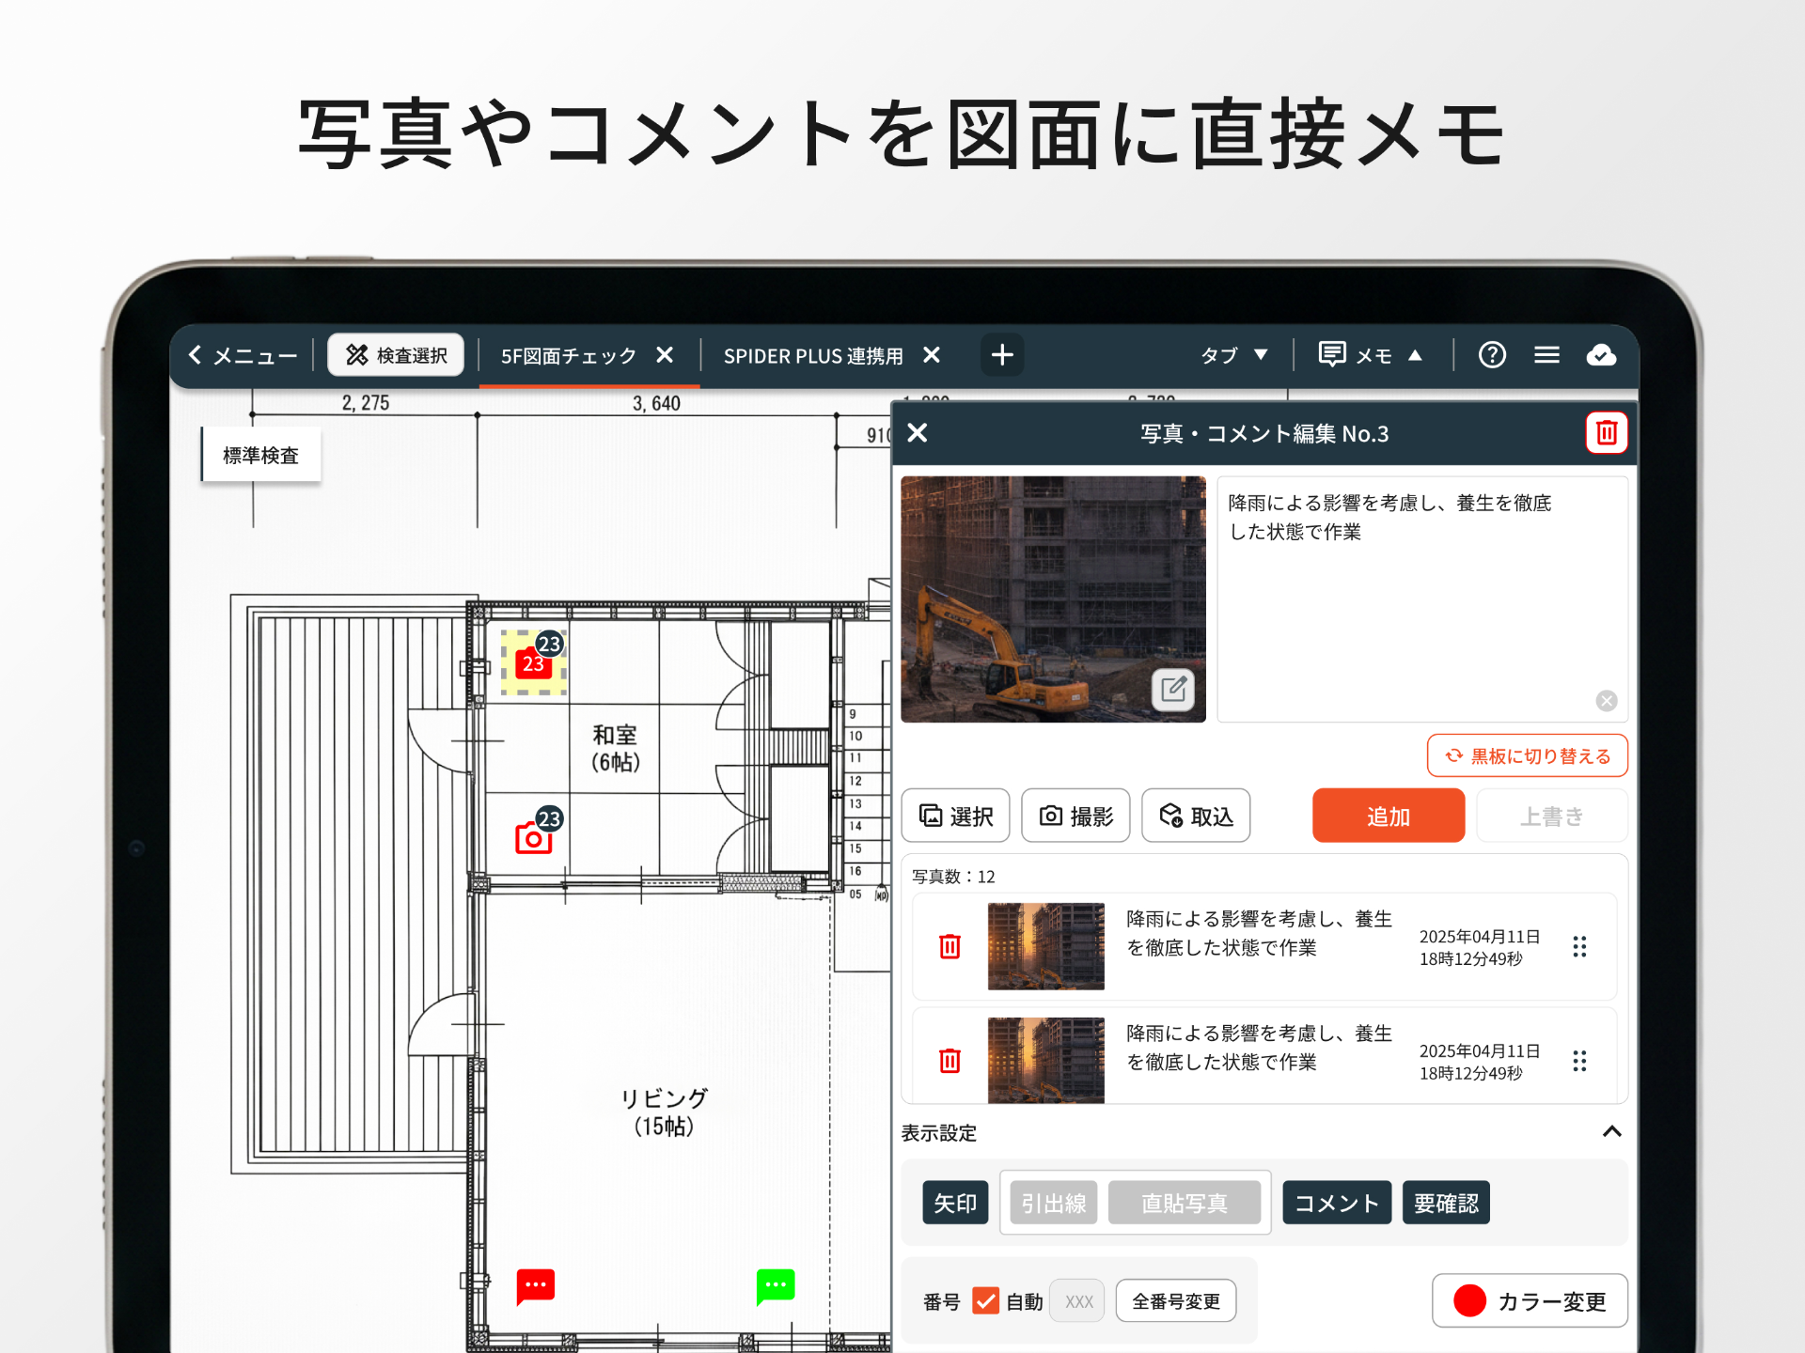Select the highlighted red marker 23 on floor plan

coord(534,662)
